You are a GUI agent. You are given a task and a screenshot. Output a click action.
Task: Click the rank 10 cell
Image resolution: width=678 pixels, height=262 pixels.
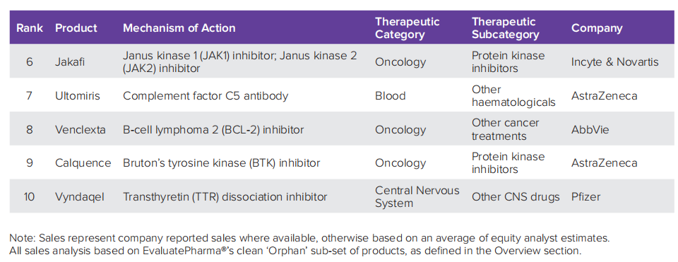30,197
